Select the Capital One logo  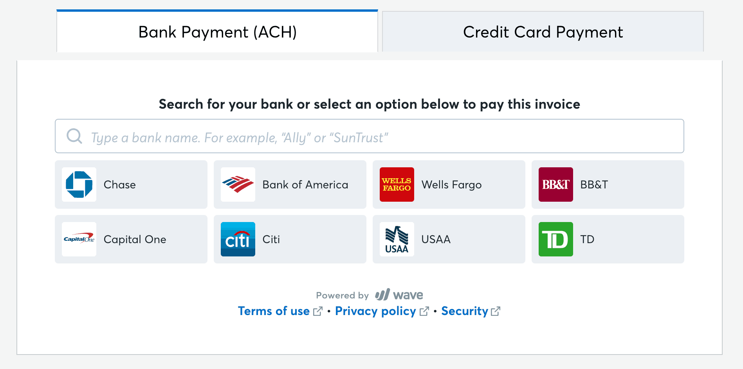79,239
